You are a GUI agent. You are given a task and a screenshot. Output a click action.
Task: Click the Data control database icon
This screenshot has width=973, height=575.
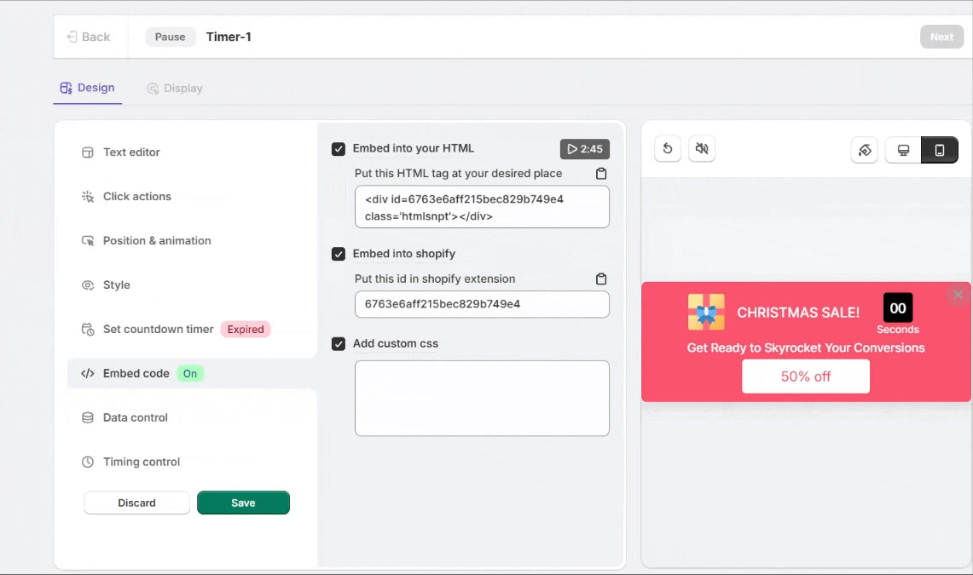(x=88, y=417)
